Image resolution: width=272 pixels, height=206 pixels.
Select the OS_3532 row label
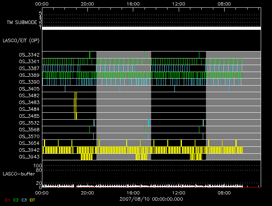pos(29,123)
